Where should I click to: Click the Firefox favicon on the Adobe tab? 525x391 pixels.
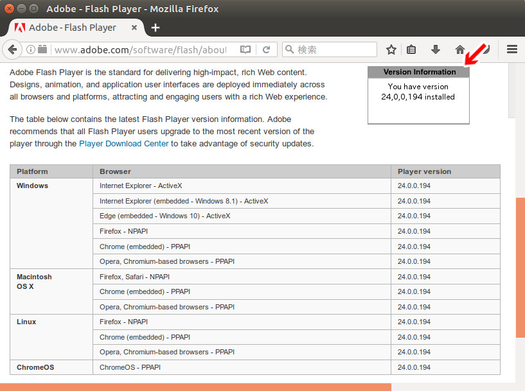(19, 28)
